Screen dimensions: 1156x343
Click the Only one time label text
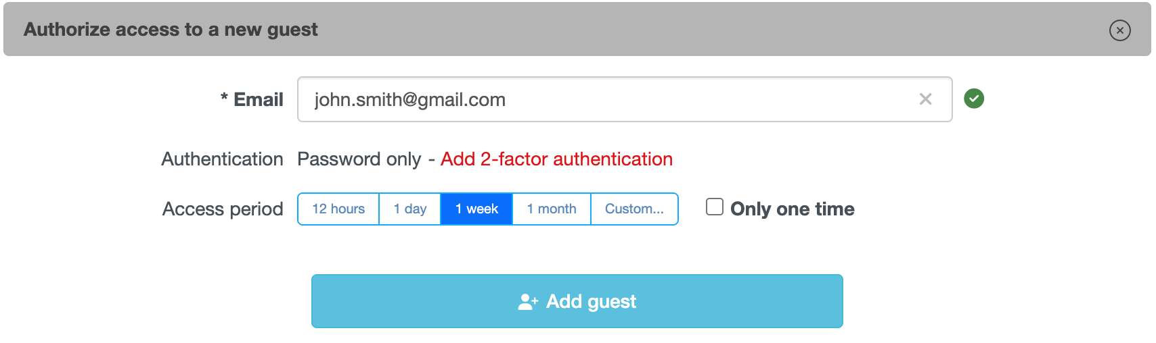792,209
